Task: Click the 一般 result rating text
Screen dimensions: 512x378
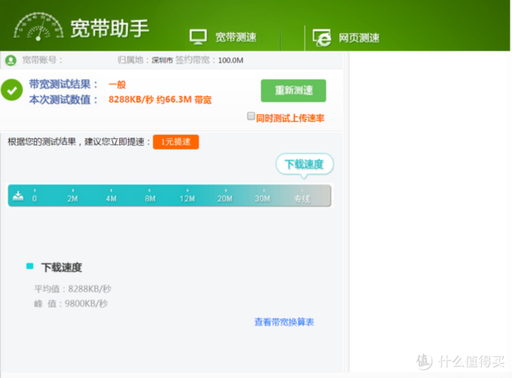Action: [x=117, y=85]
